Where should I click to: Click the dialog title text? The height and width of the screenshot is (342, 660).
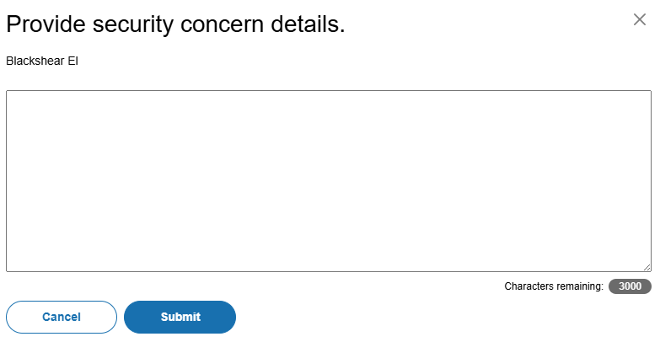pos(175,24)
